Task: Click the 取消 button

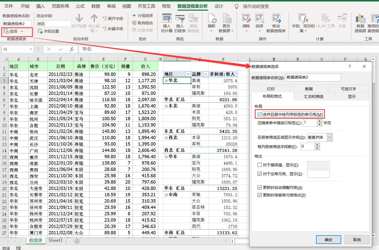Action: (x=357, y=239)
